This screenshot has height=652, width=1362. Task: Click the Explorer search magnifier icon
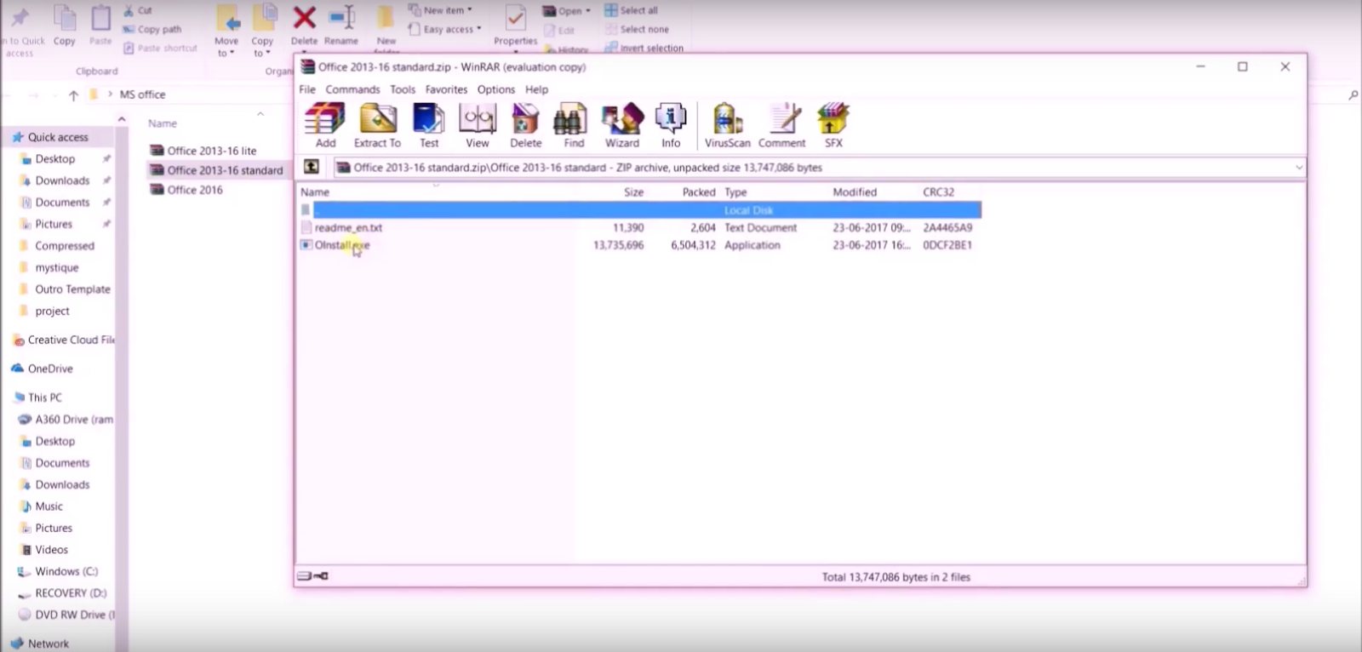[1353, 95]
